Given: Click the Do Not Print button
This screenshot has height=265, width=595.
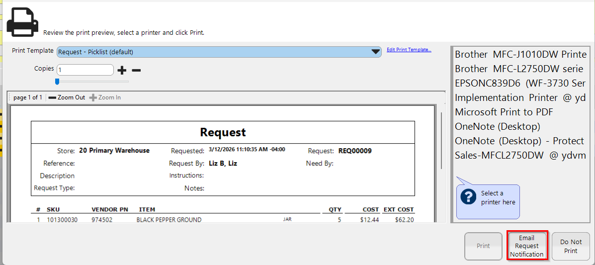Looking at the screenshot, I should (571, 246).
